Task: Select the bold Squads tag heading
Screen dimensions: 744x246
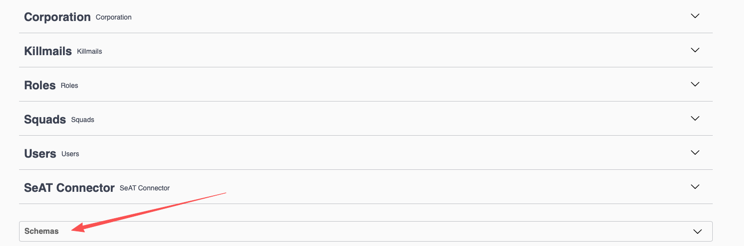Action: tap(45, 120)
